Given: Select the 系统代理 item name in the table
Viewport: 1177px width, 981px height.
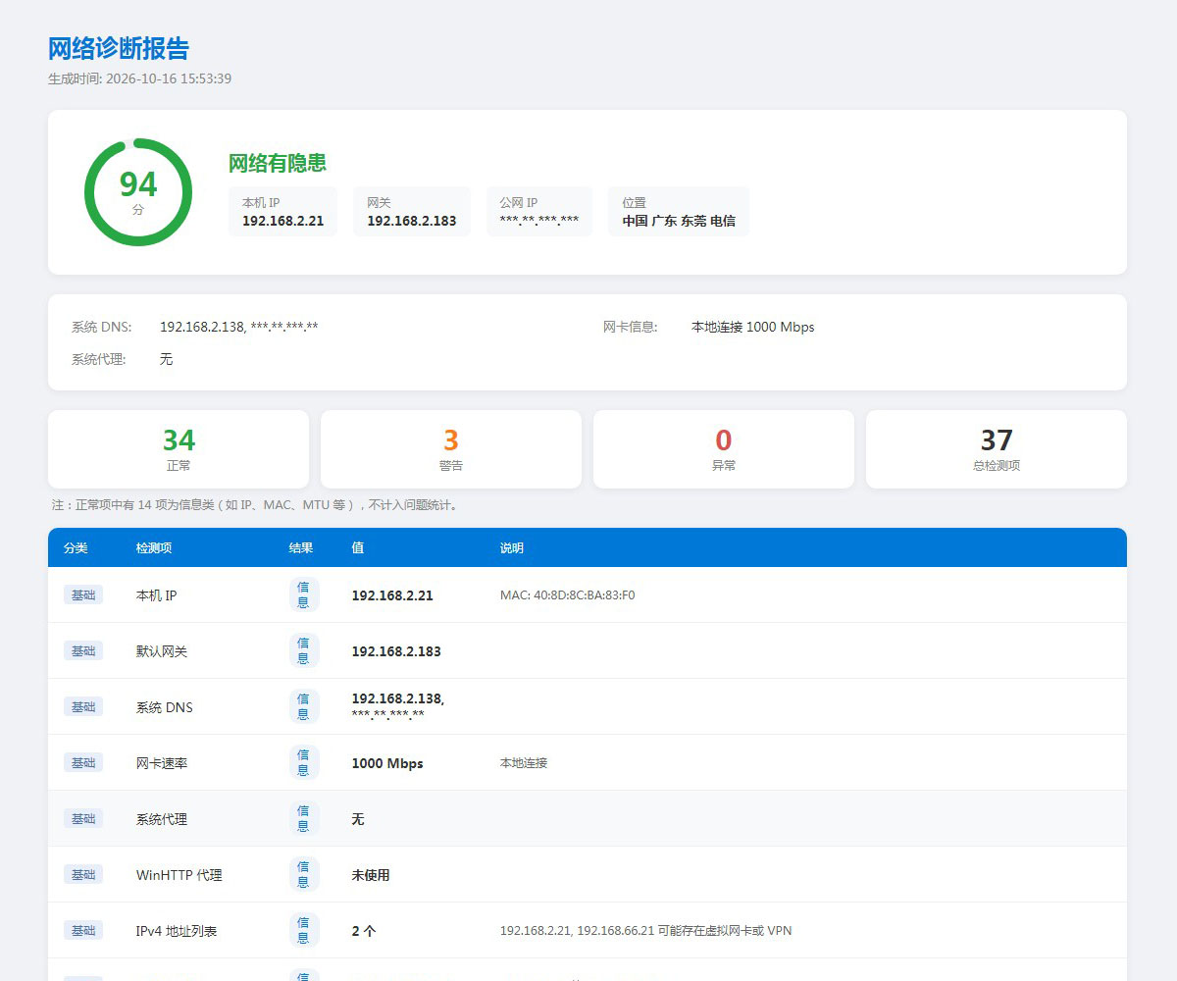Looking at the screenshot, I should tap(162, 819).
